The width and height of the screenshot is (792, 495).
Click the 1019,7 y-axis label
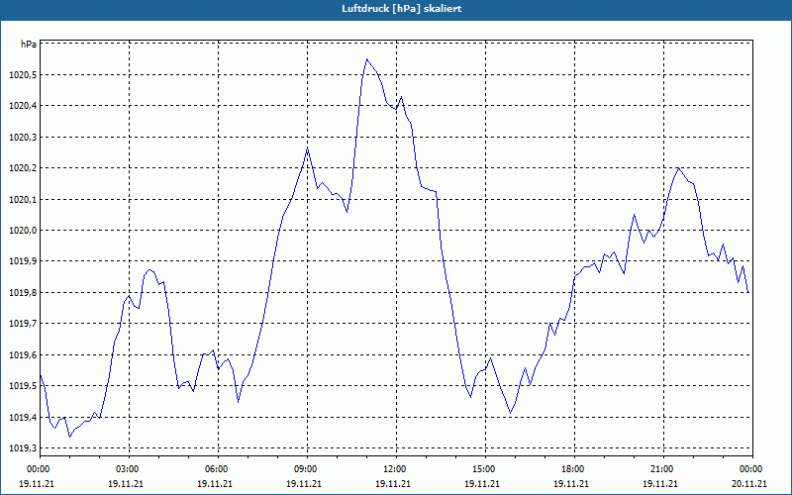coord(23,324)
